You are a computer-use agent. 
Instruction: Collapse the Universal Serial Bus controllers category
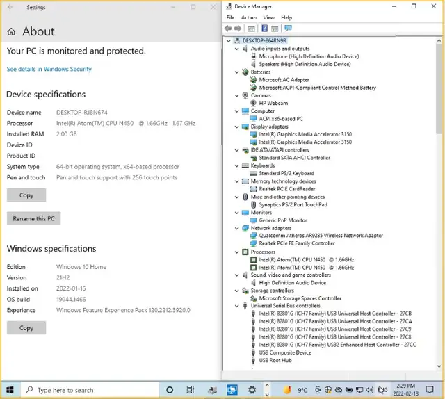coord(236,306)
